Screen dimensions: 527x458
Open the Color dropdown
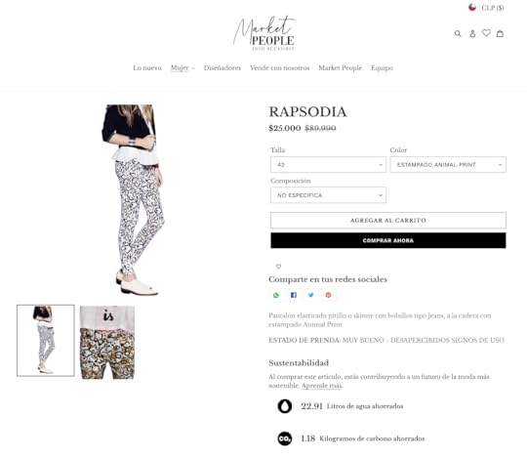448,165
